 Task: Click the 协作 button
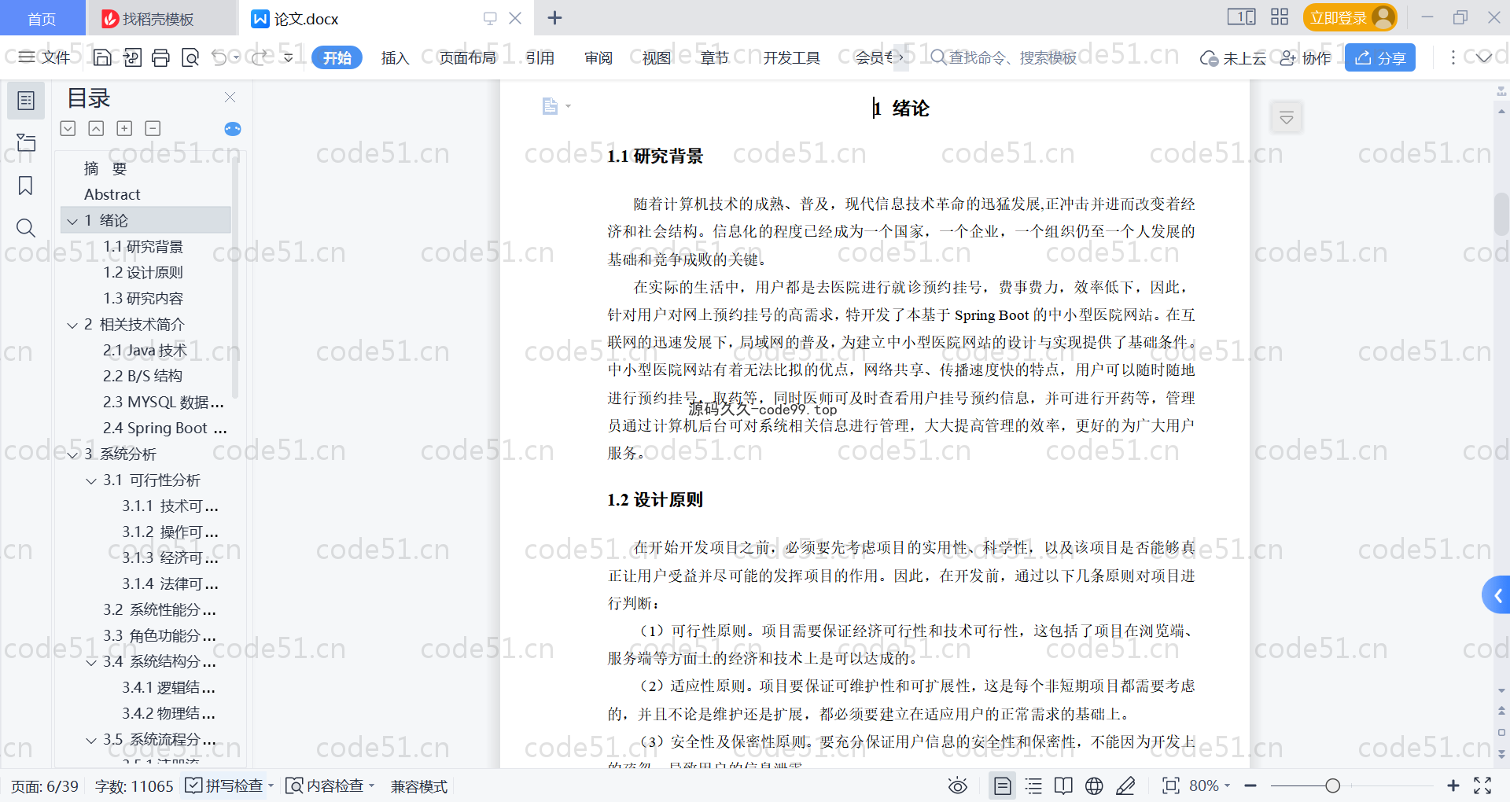pyautogui.click(x=1306, y=57)
